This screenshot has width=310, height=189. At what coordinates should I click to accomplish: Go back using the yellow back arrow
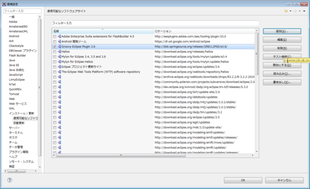(x=286, y=11)
